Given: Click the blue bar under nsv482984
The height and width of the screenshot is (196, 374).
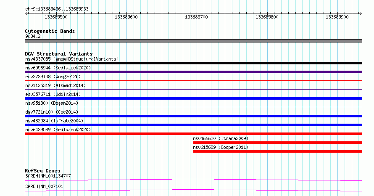Looking at the screenshot, I should 193,125.
